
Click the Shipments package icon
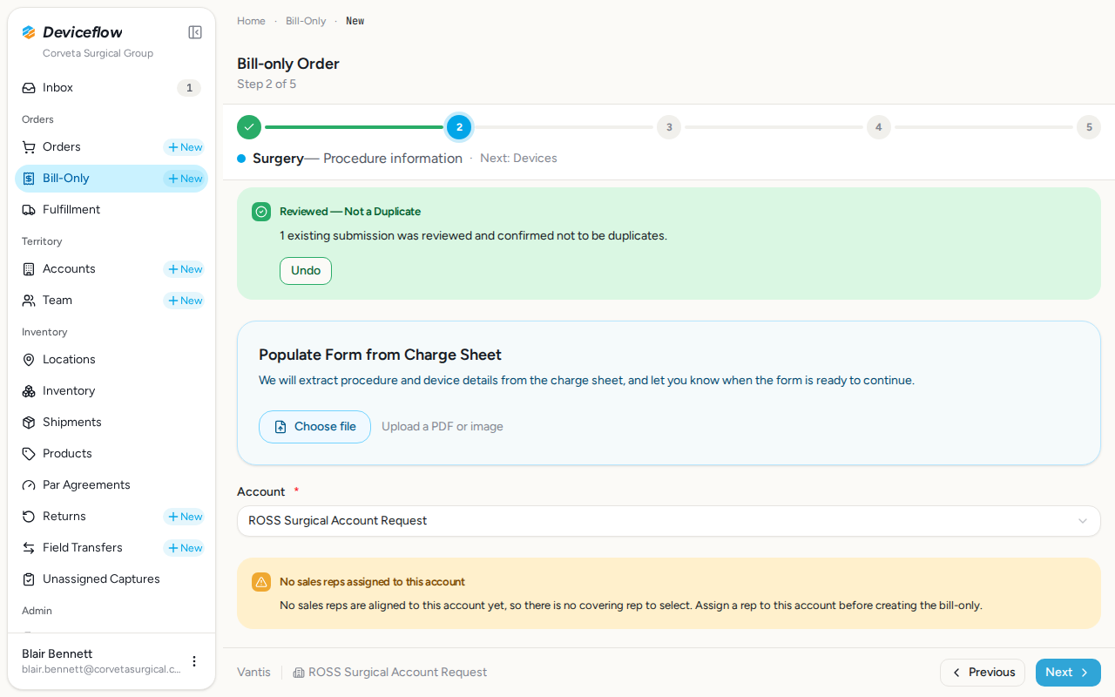29,423
